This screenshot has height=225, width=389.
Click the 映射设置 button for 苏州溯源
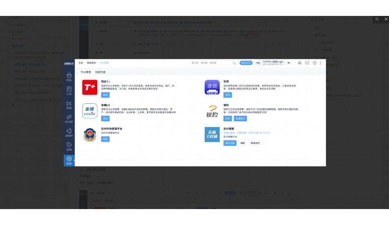point(230,143)
